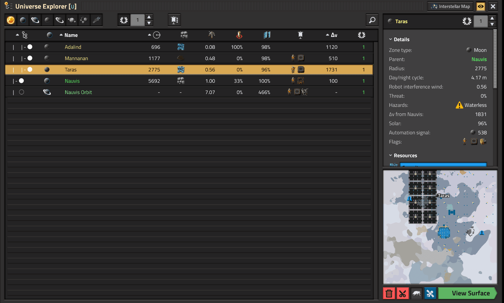Toggle the spaceship filter icon
The image size is (504, 303).
96,20
